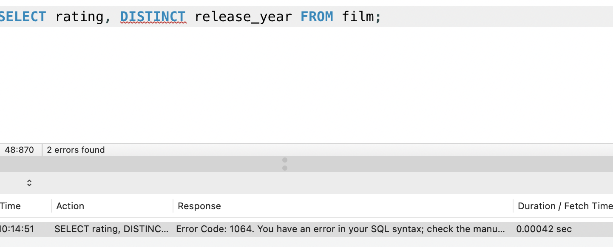
Task: Select the Response column header
Action: tap(199, 206)
